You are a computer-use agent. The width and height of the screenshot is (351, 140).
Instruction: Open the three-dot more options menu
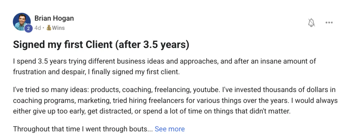click(329, 23)
